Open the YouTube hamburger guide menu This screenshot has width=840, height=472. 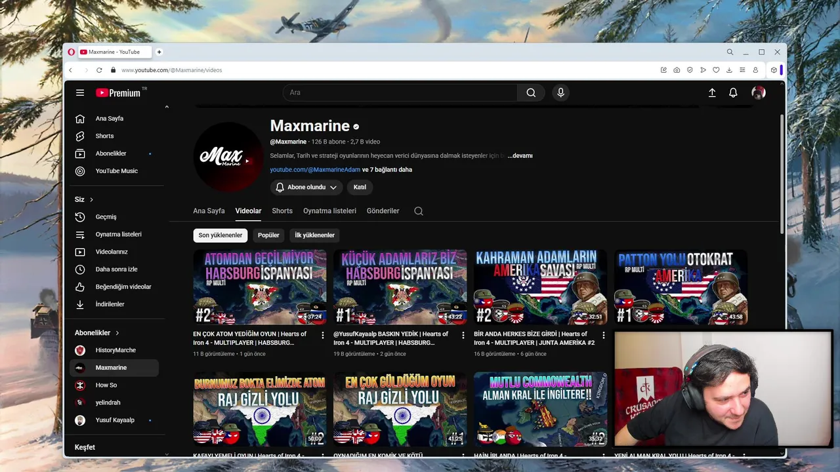80,93
